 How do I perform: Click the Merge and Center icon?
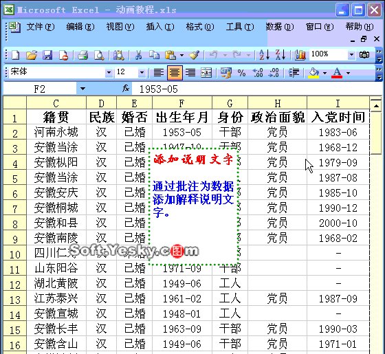click(206, 73)
